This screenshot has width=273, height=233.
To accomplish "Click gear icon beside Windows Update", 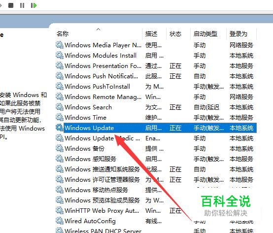I will (60, 128).
